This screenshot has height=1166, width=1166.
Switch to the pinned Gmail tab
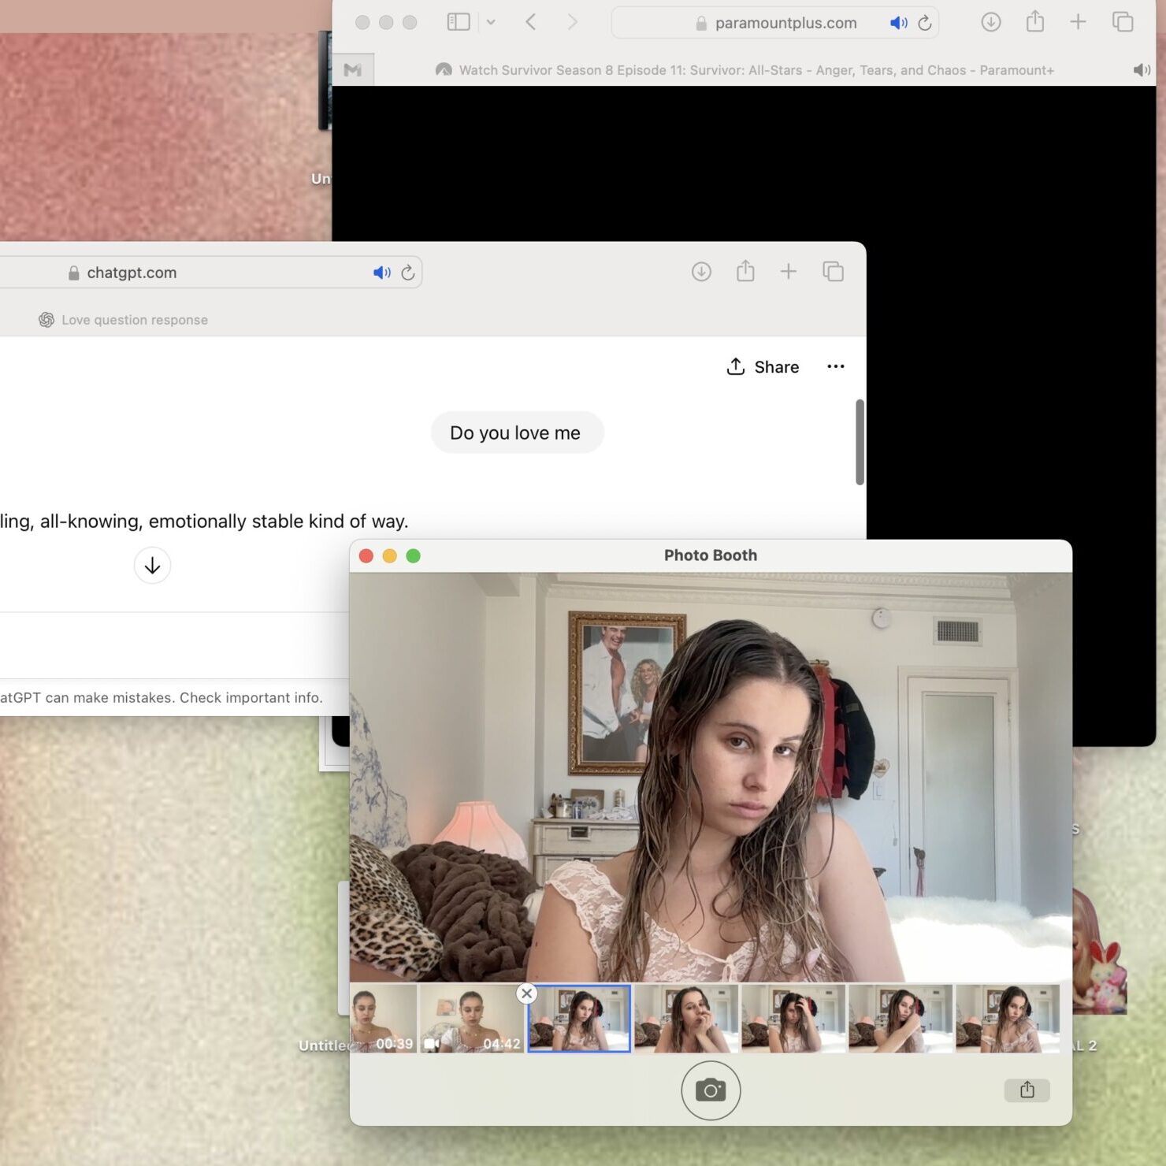tap(353, 70)
